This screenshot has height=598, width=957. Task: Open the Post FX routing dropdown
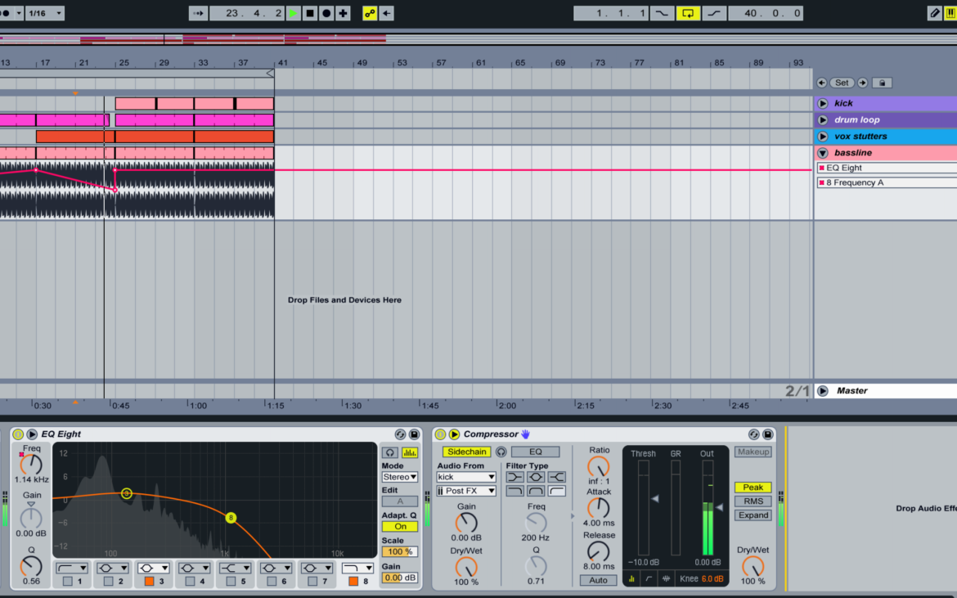[465, 491]
